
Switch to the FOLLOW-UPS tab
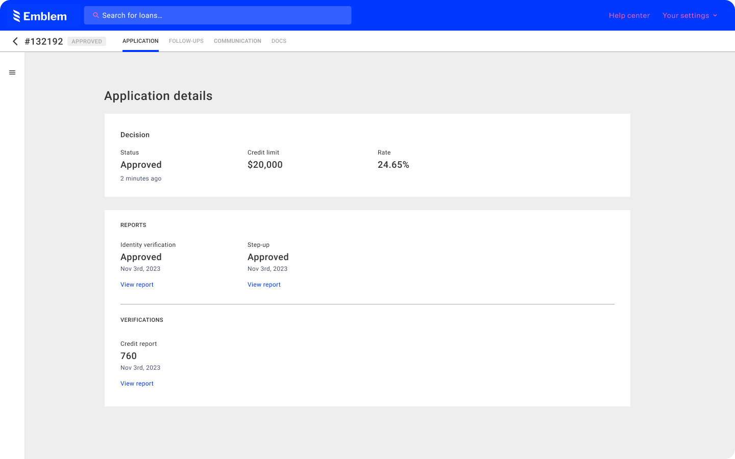(186, 41)
